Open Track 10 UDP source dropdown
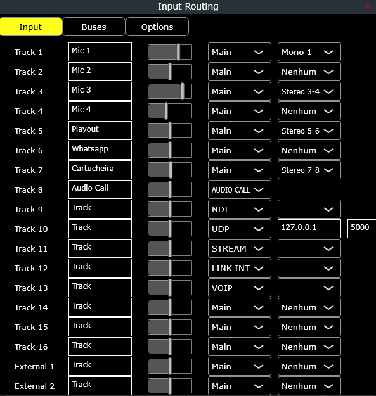The height and width of the screenshot is (396, 376). [240, 229]
